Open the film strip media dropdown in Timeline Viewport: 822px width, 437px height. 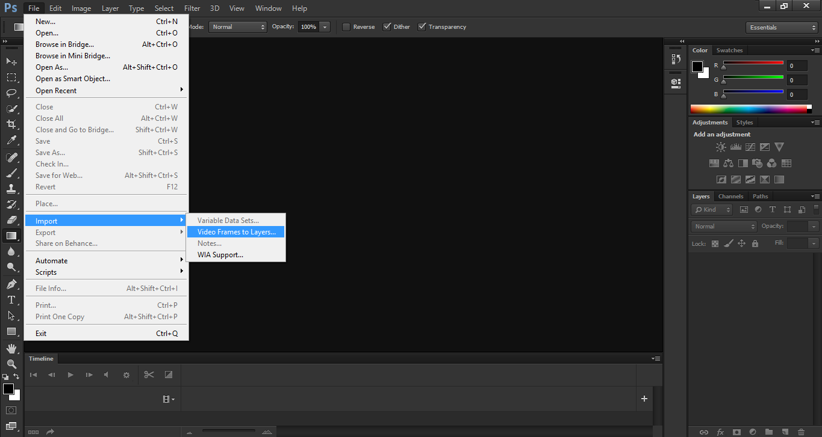tap(169, 399)
